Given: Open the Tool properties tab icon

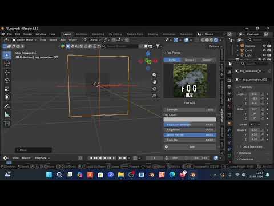Looking at the screenshot, I should click(x=229, y=72).
